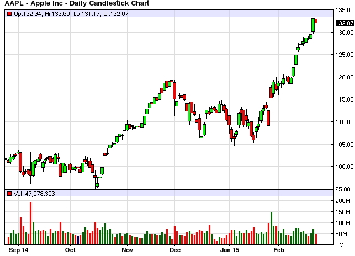Click the 130.00 price axis label
Image resolution: width=355 pixels, height=256 pixels.
(345, 33)
